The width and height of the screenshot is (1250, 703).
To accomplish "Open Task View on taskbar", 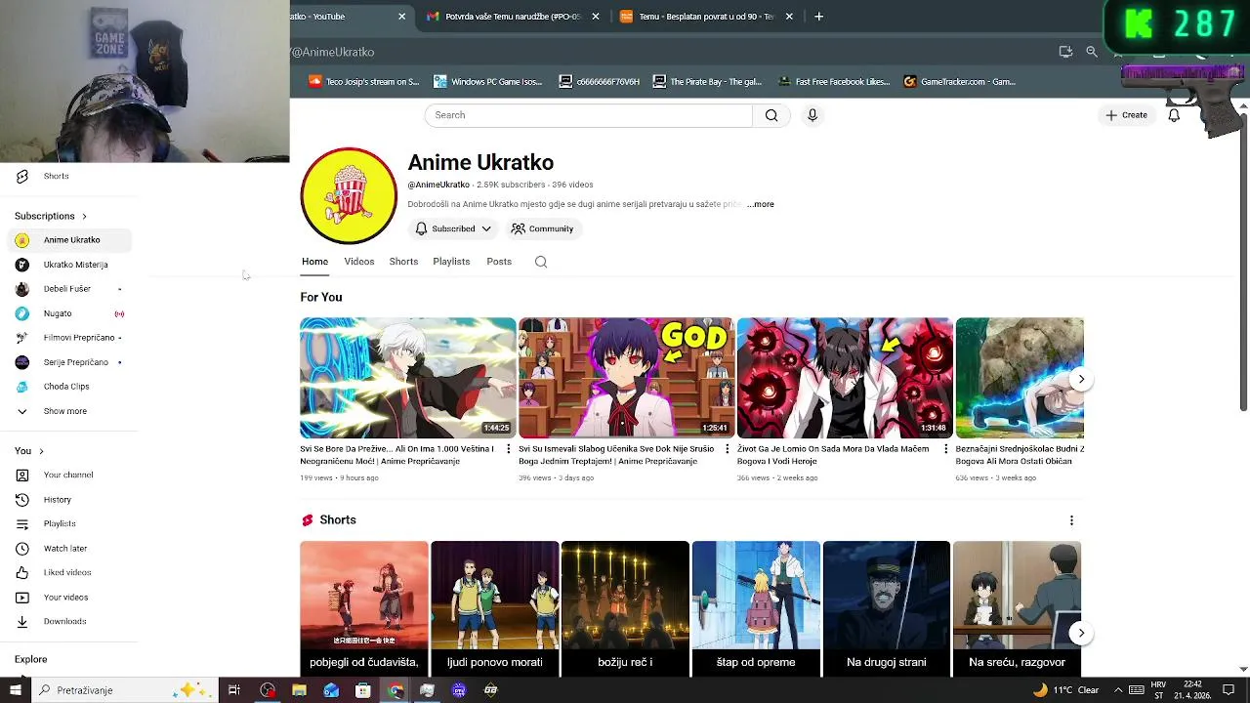I will point(234,690).
